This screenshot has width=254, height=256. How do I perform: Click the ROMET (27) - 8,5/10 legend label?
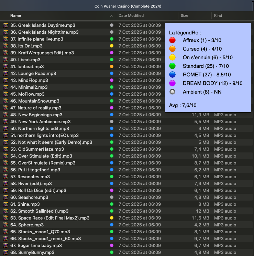pos(207,75)
